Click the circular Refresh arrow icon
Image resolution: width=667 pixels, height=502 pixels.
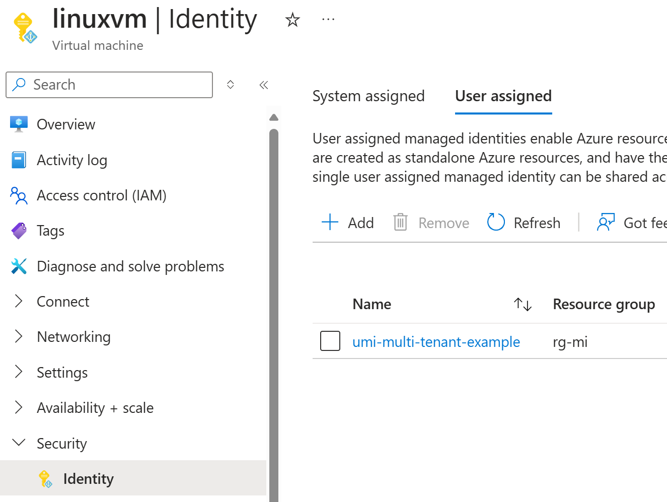[496, 222]
